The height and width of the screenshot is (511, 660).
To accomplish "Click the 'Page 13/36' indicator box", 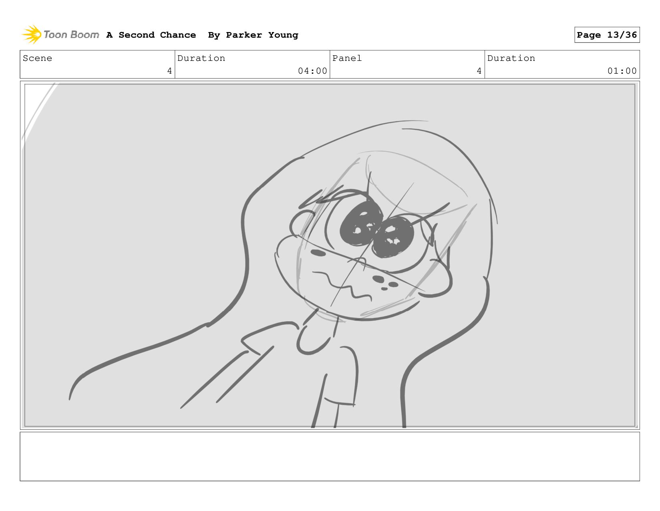I will [x=607, y=35].
